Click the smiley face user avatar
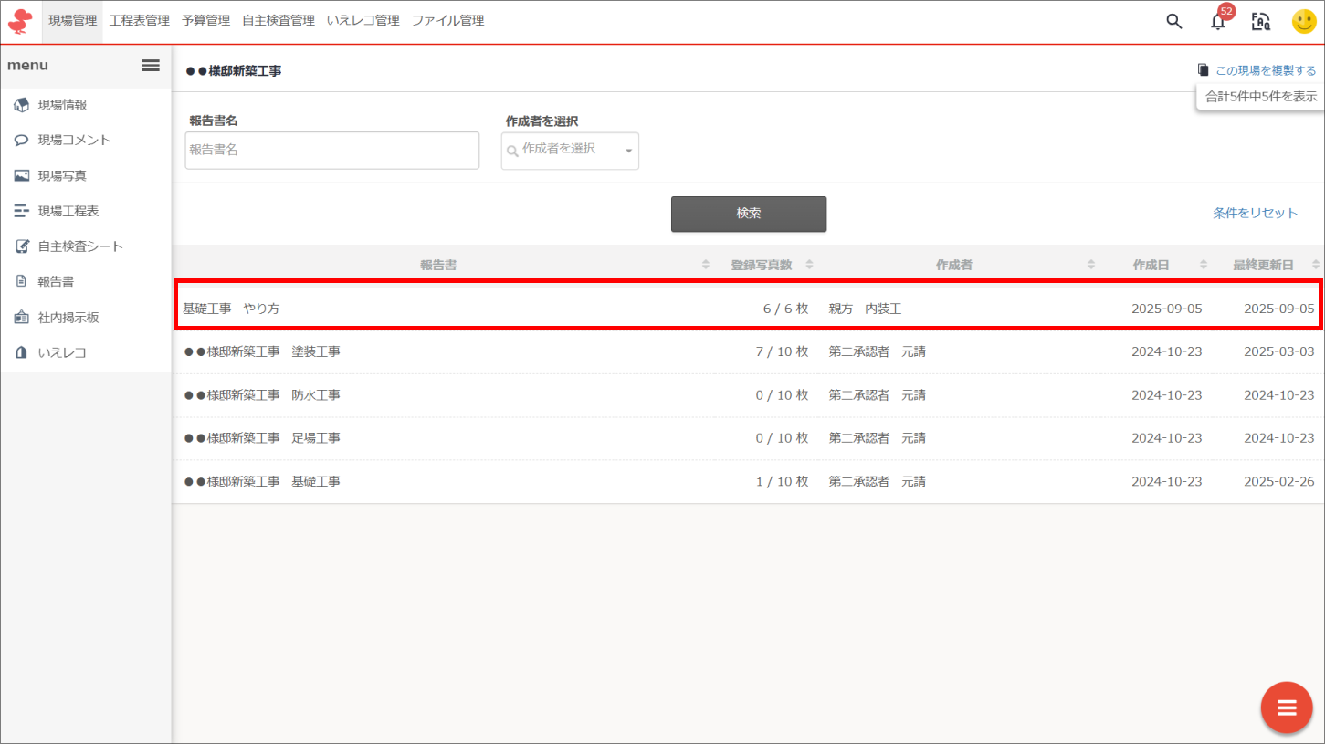 [1304, 22]
